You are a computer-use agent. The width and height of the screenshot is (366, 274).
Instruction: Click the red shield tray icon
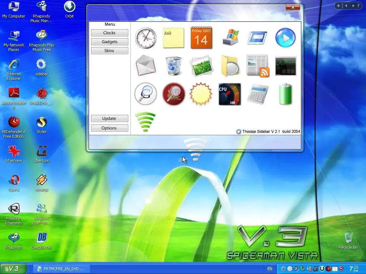(x=341, y=269)
